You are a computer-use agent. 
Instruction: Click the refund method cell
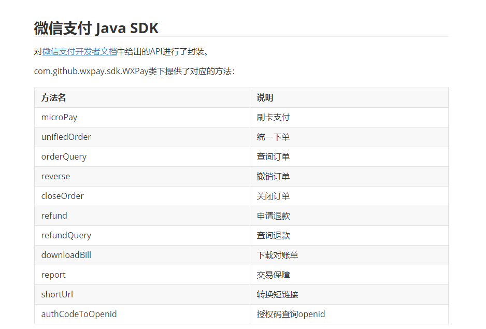[142, 216]
